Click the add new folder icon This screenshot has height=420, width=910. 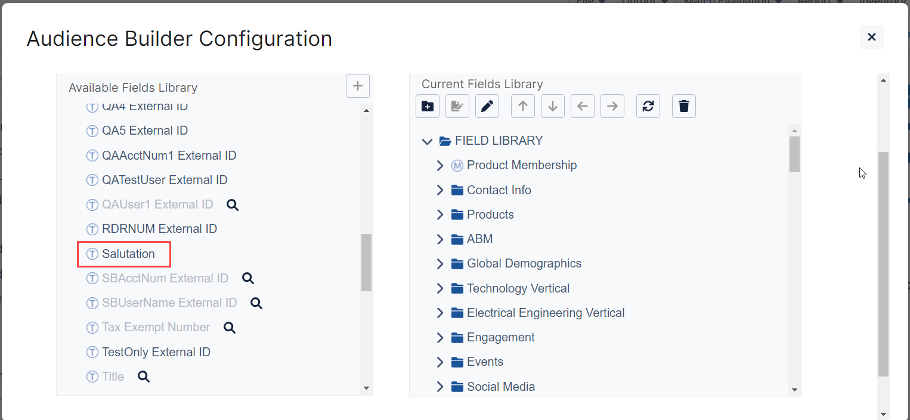tap(428, 107)
